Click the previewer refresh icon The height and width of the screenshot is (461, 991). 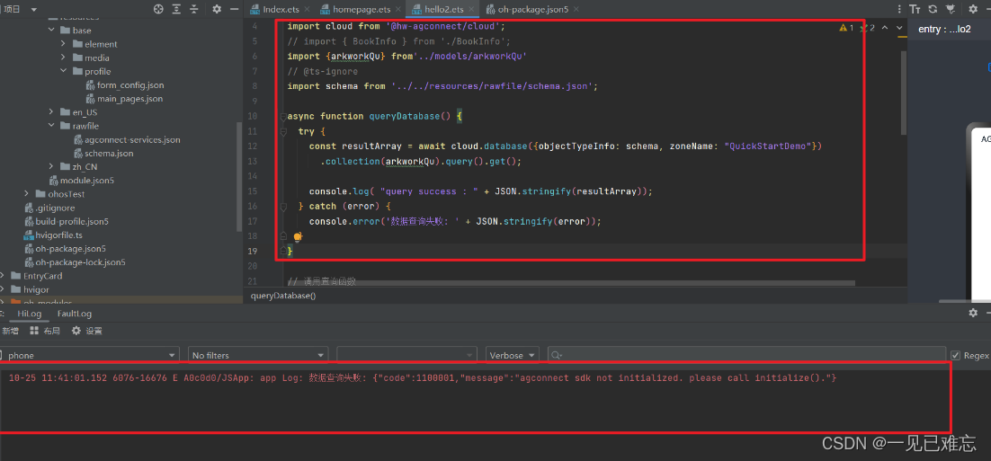tap(933, 9)
